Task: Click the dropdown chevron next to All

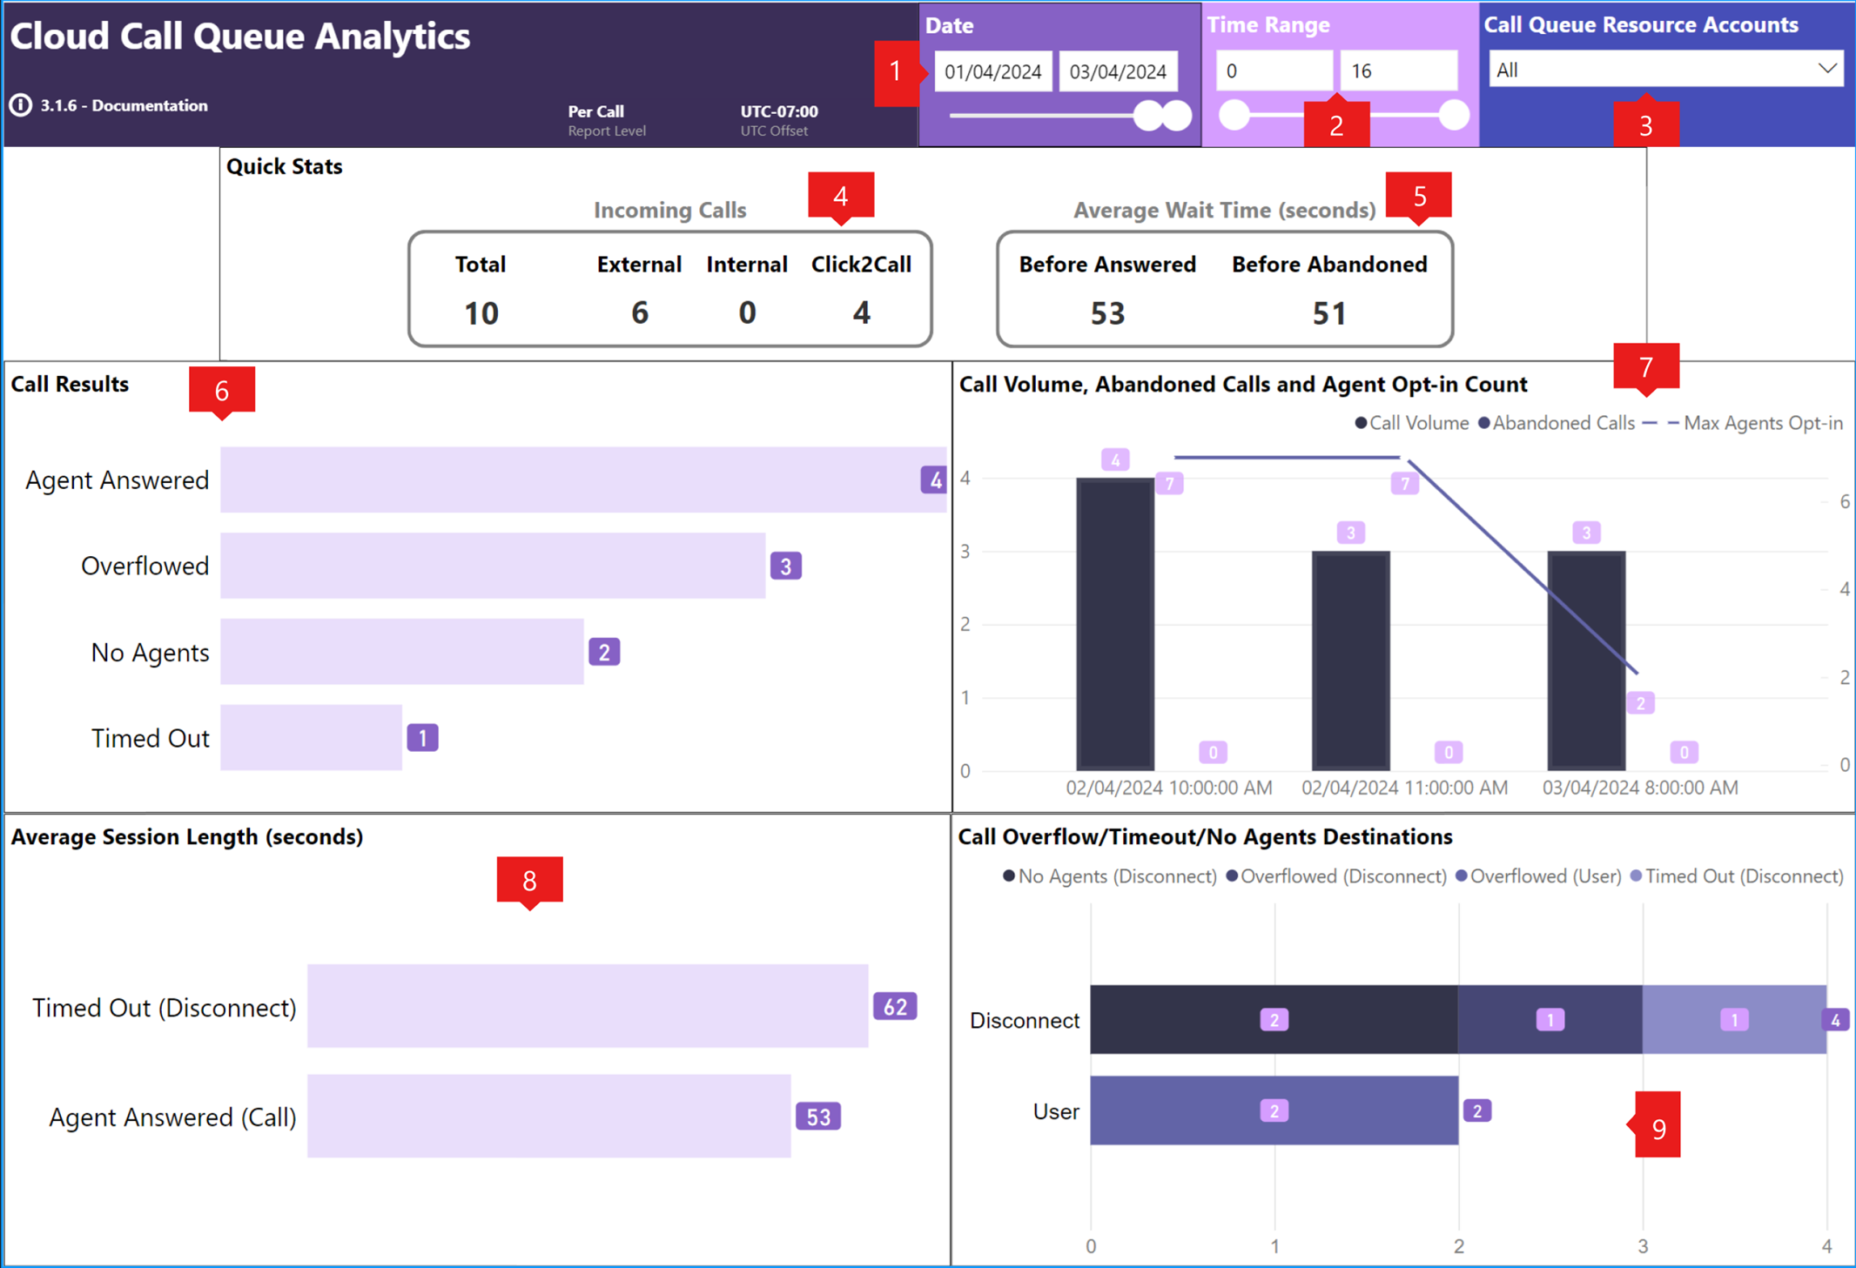Action: point(1827,69)
